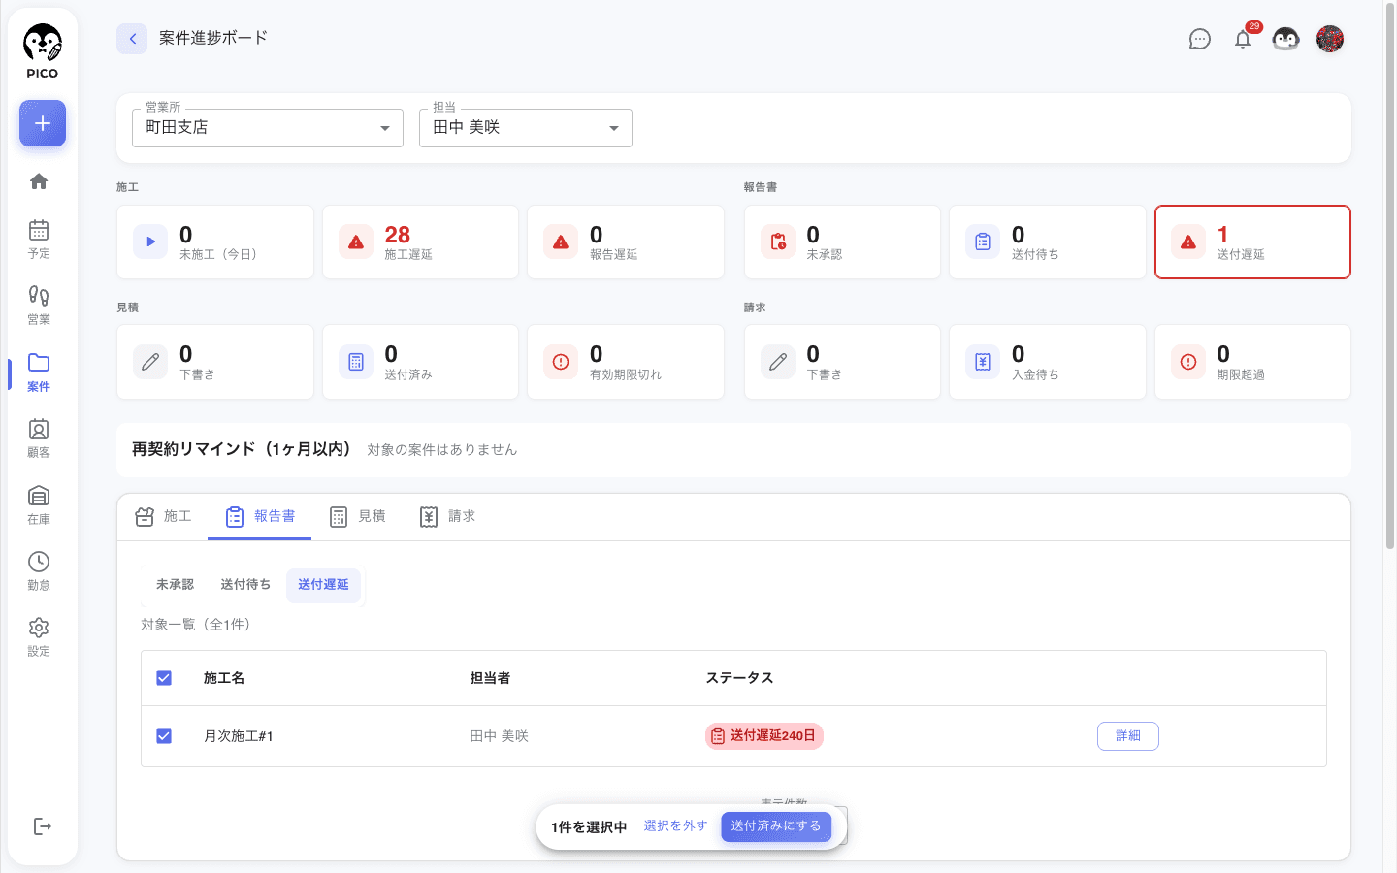Image resolution: width=1397 pixels, height=873 pixels.
Task: Open 顧客 section in sidebar
Action: pos(39,437)
